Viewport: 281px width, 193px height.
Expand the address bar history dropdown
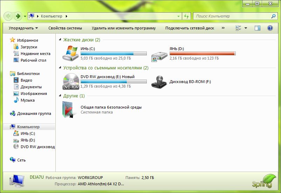[178, 16]
